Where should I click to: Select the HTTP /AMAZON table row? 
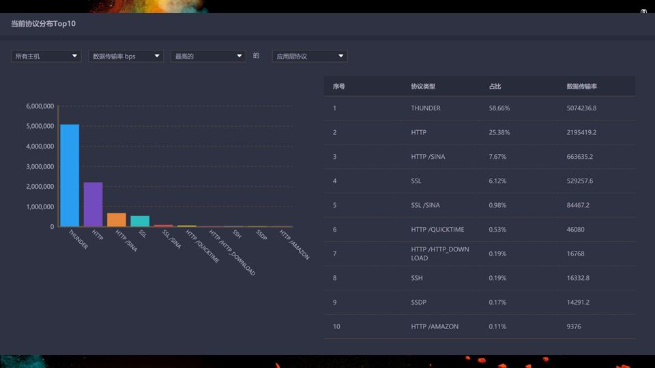click(480, 326)
